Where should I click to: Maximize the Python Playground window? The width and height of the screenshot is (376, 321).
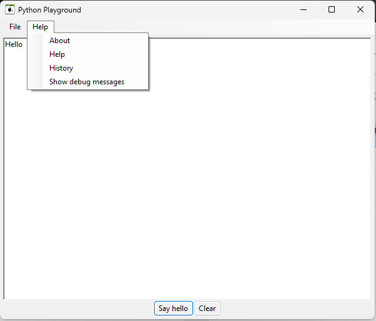332,9
